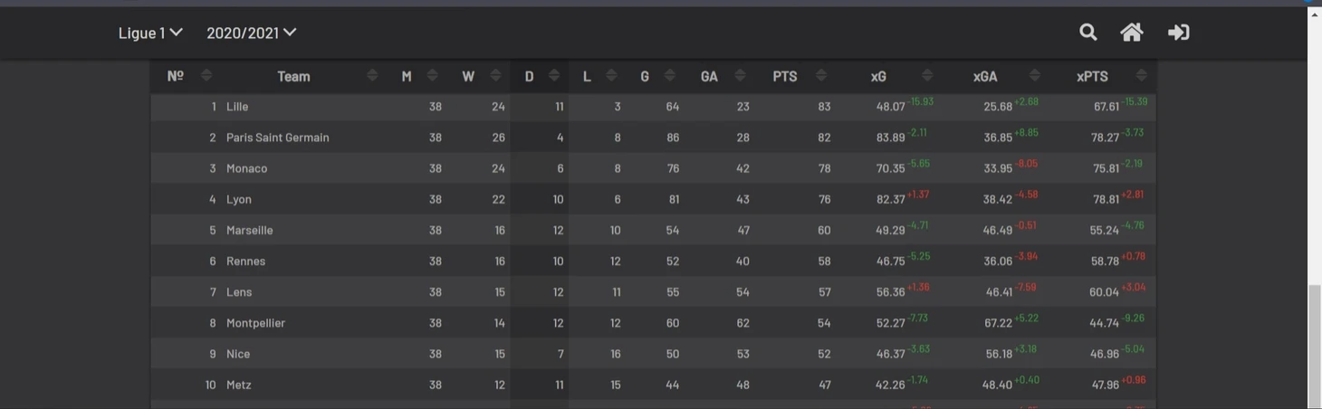Sort by matches M column header
Viewport: 1322px width, 409px height.
coord(407,77)
